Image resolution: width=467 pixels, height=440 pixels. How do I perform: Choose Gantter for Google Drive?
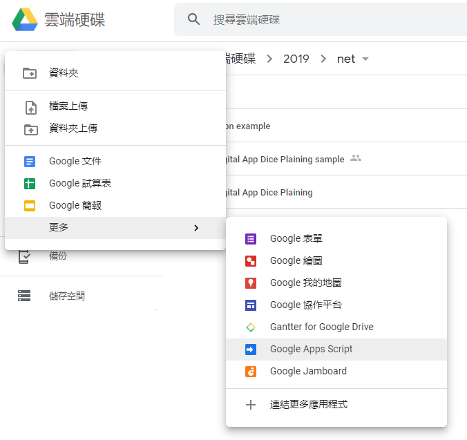pos(336,327)
